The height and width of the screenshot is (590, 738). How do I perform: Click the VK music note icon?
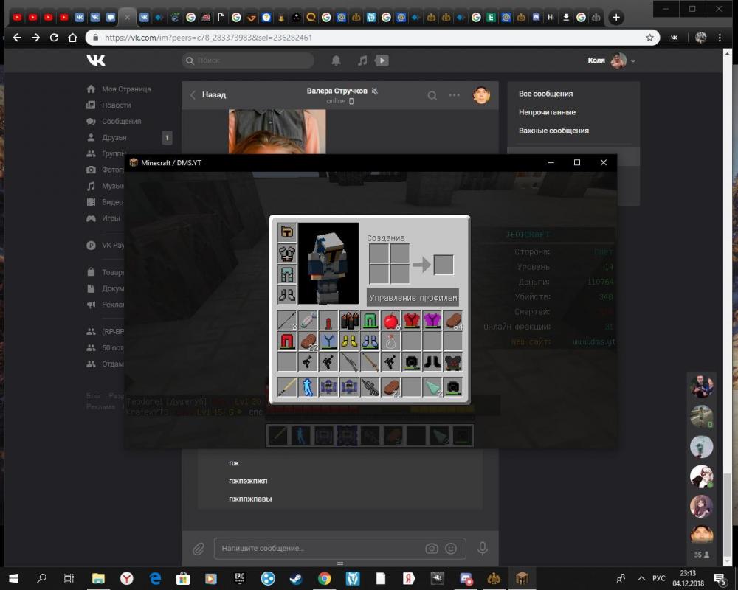[x=362, y=60]
